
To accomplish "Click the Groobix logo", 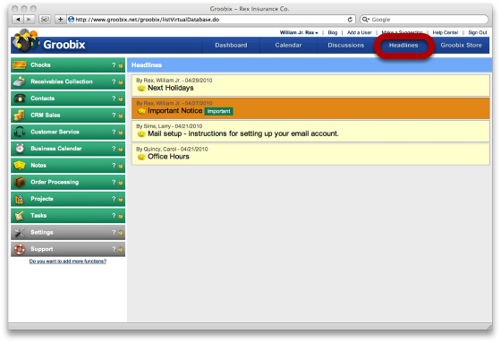I will [48, 41].
